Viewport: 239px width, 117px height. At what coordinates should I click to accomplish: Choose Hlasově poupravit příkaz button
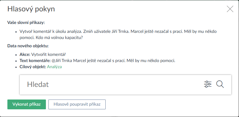77,104
